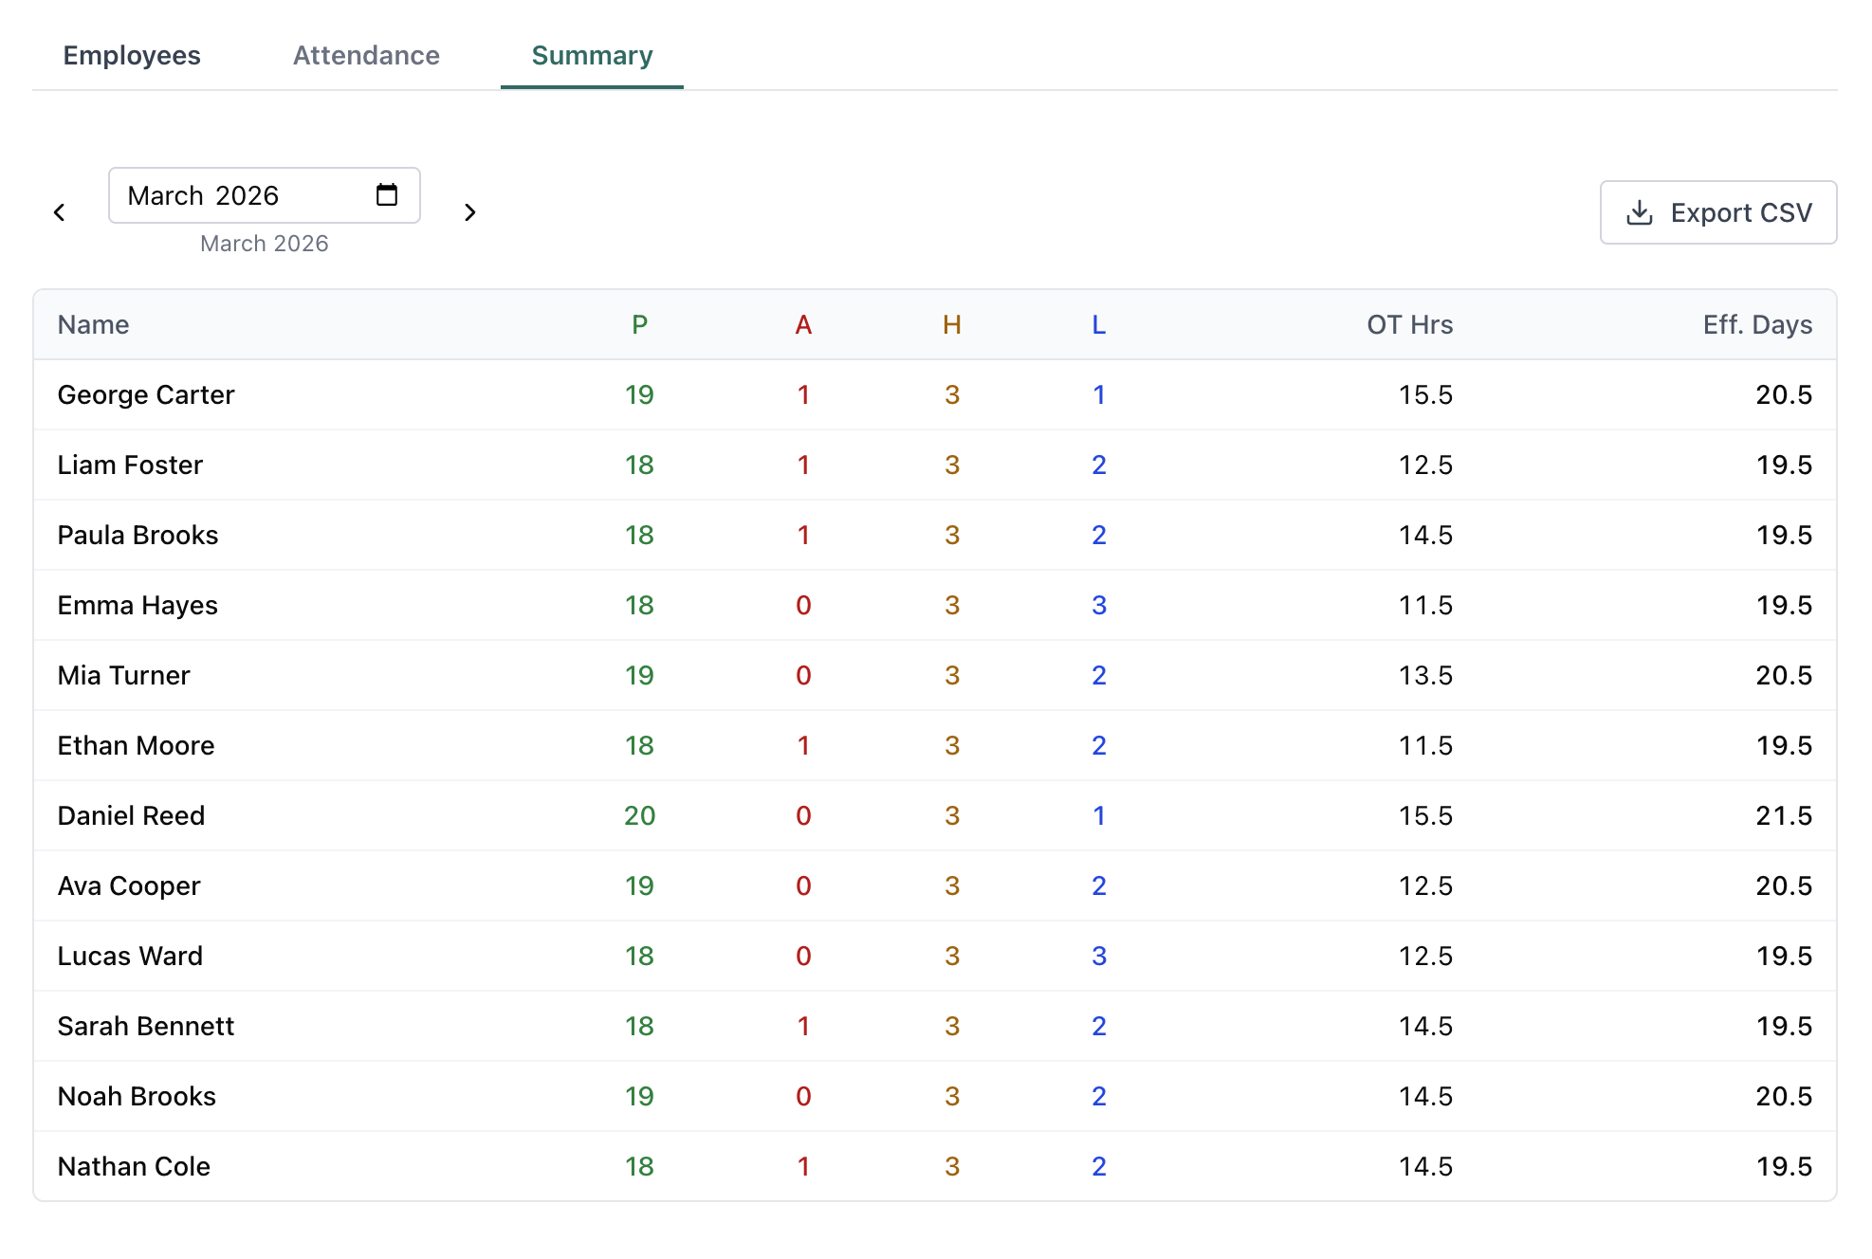
Task: Sort by the H column header
Action: tap(951, 324)
